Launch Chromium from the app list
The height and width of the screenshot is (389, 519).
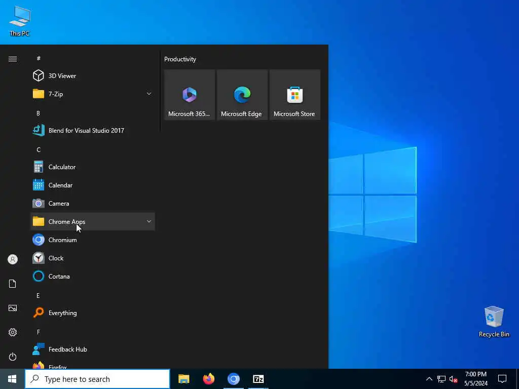tap(93, 240)
